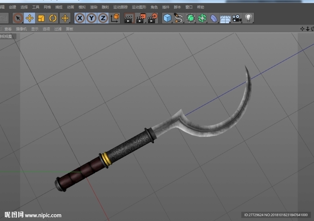Viewport: 314px width, 221px height.
Task: Click the viewport pan navigation icon
Action: tap(302, 29)
